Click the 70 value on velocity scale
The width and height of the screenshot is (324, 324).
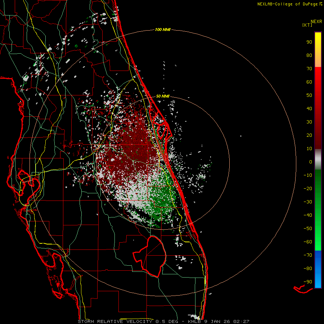coord(309,69)
